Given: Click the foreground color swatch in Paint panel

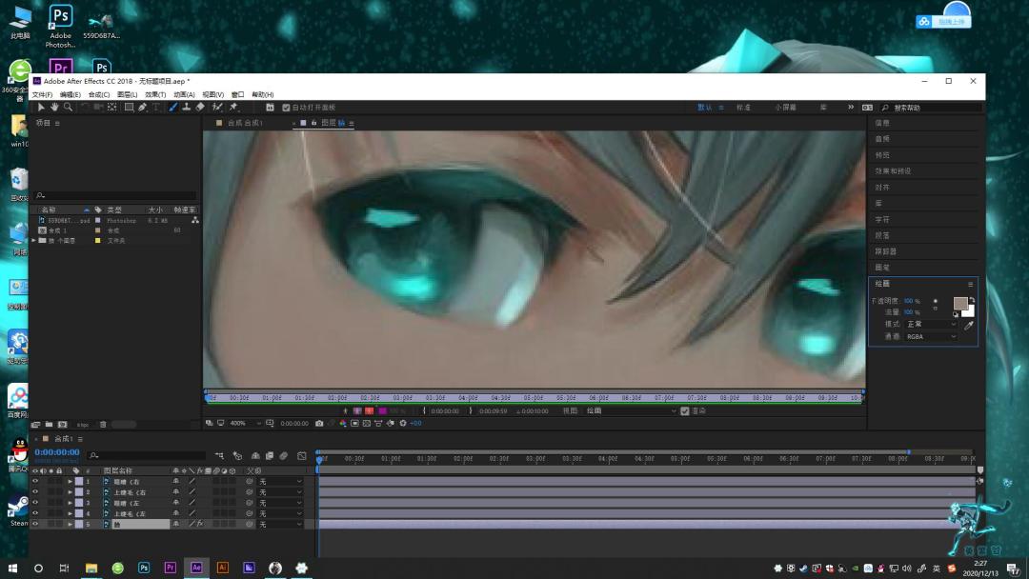Looking at the screenshot, I should (960, 303).
